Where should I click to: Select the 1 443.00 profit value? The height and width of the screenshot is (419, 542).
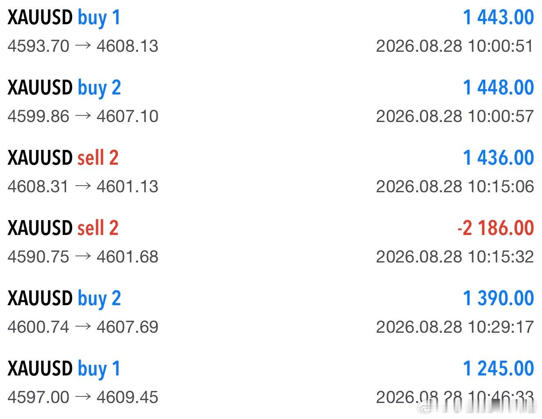[498, 18]
